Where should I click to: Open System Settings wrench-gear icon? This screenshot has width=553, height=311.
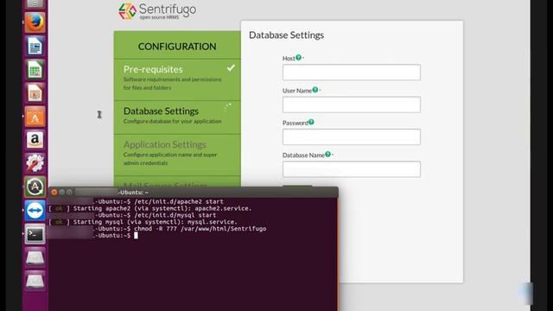[x=35, y=163]
